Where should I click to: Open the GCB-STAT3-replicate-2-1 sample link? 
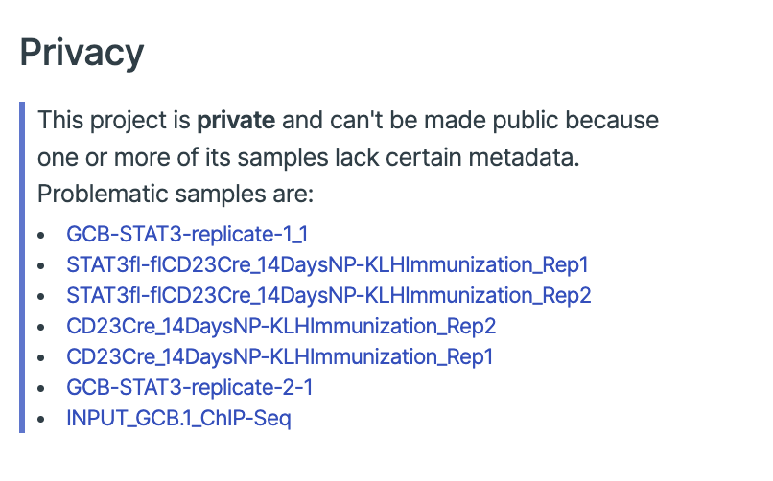190,387
